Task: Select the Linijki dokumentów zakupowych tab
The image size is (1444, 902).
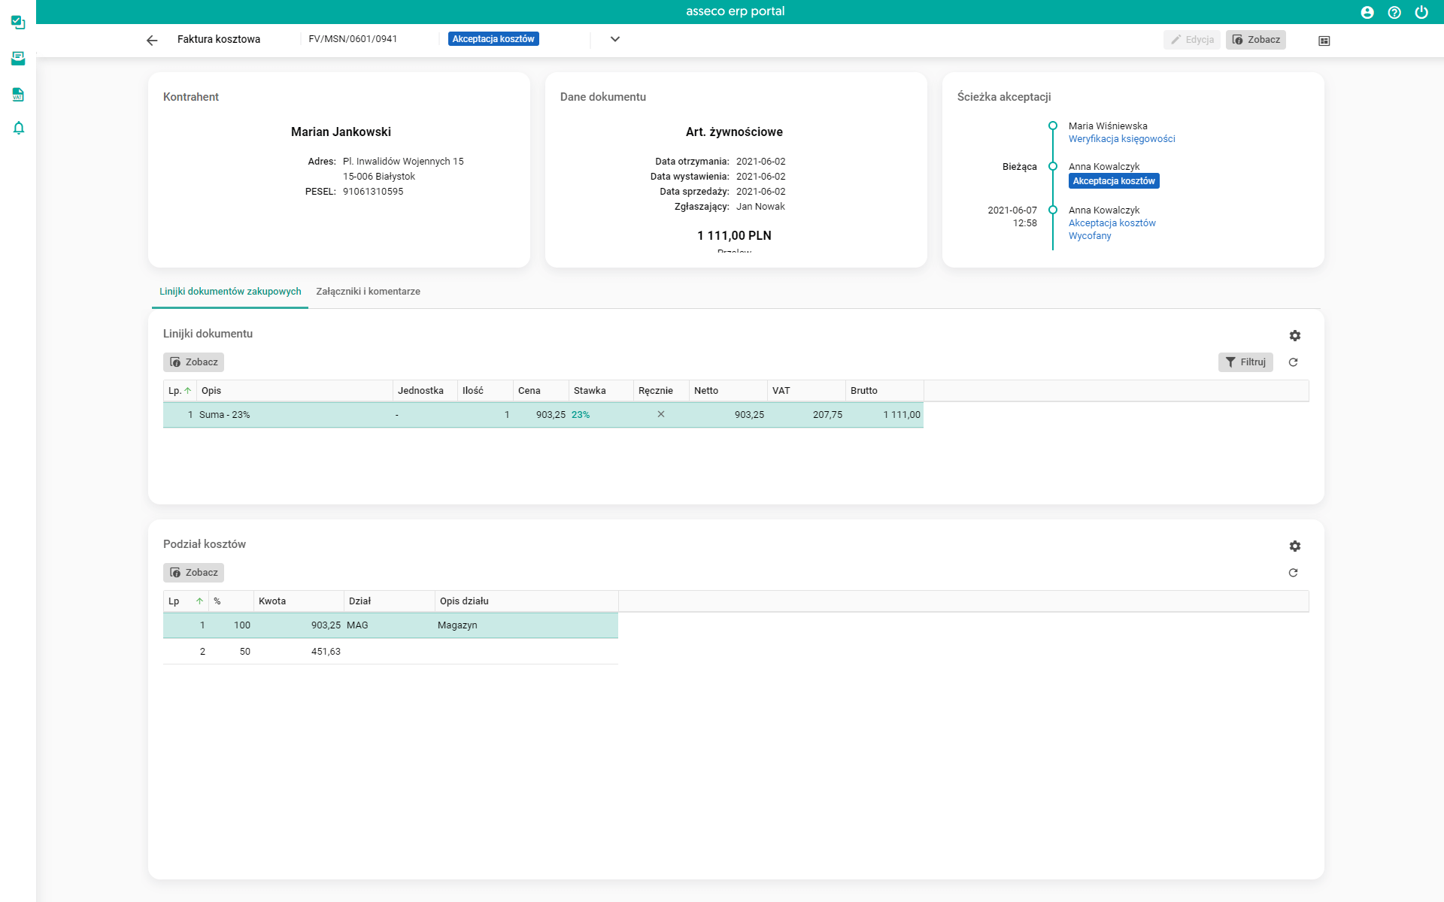Action: coord(230,292)
